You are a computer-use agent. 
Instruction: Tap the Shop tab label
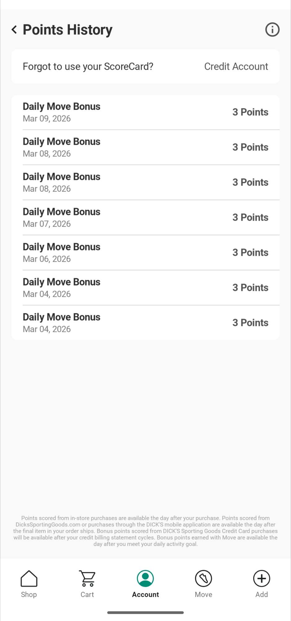click(x=29, y=595)
